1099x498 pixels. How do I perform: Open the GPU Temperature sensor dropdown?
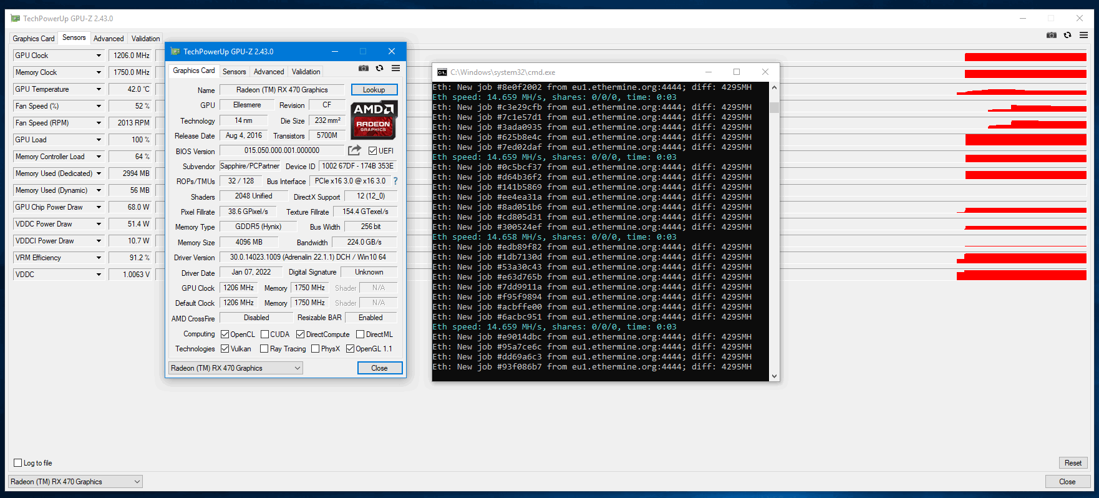(99, 89)
